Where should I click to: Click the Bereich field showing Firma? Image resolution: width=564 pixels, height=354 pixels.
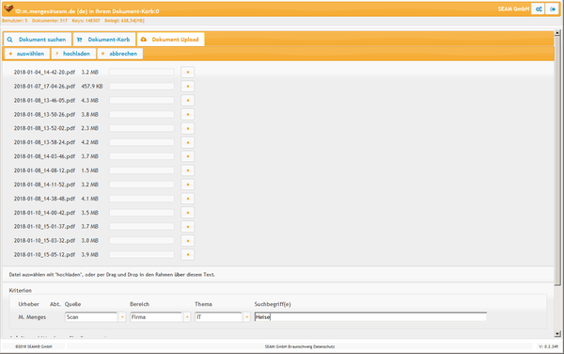tap(156, 317)
